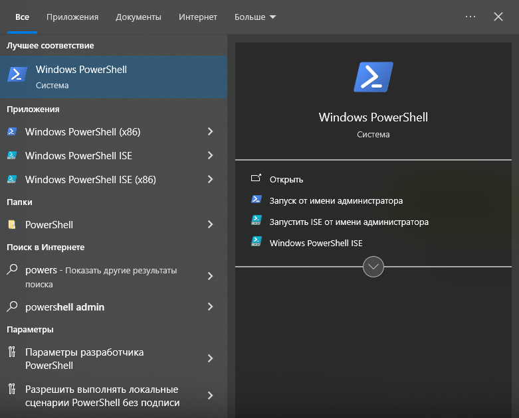Viewport: 519px width, 418px height.
Task: Select Windows PowerShell ISE result in apps list
Action: (x=114, y=155)
